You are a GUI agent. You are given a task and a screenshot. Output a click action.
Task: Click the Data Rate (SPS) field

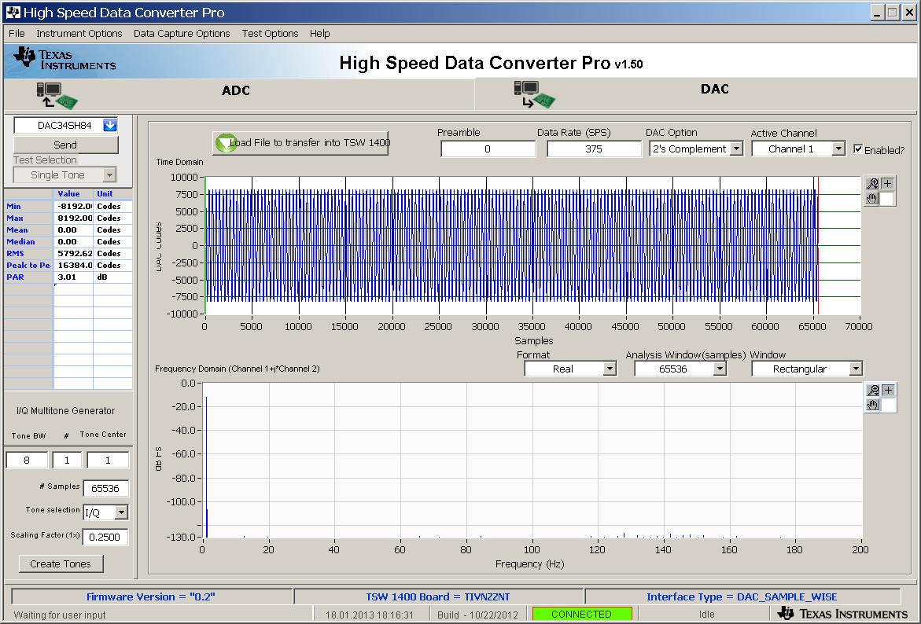point(594,149)
